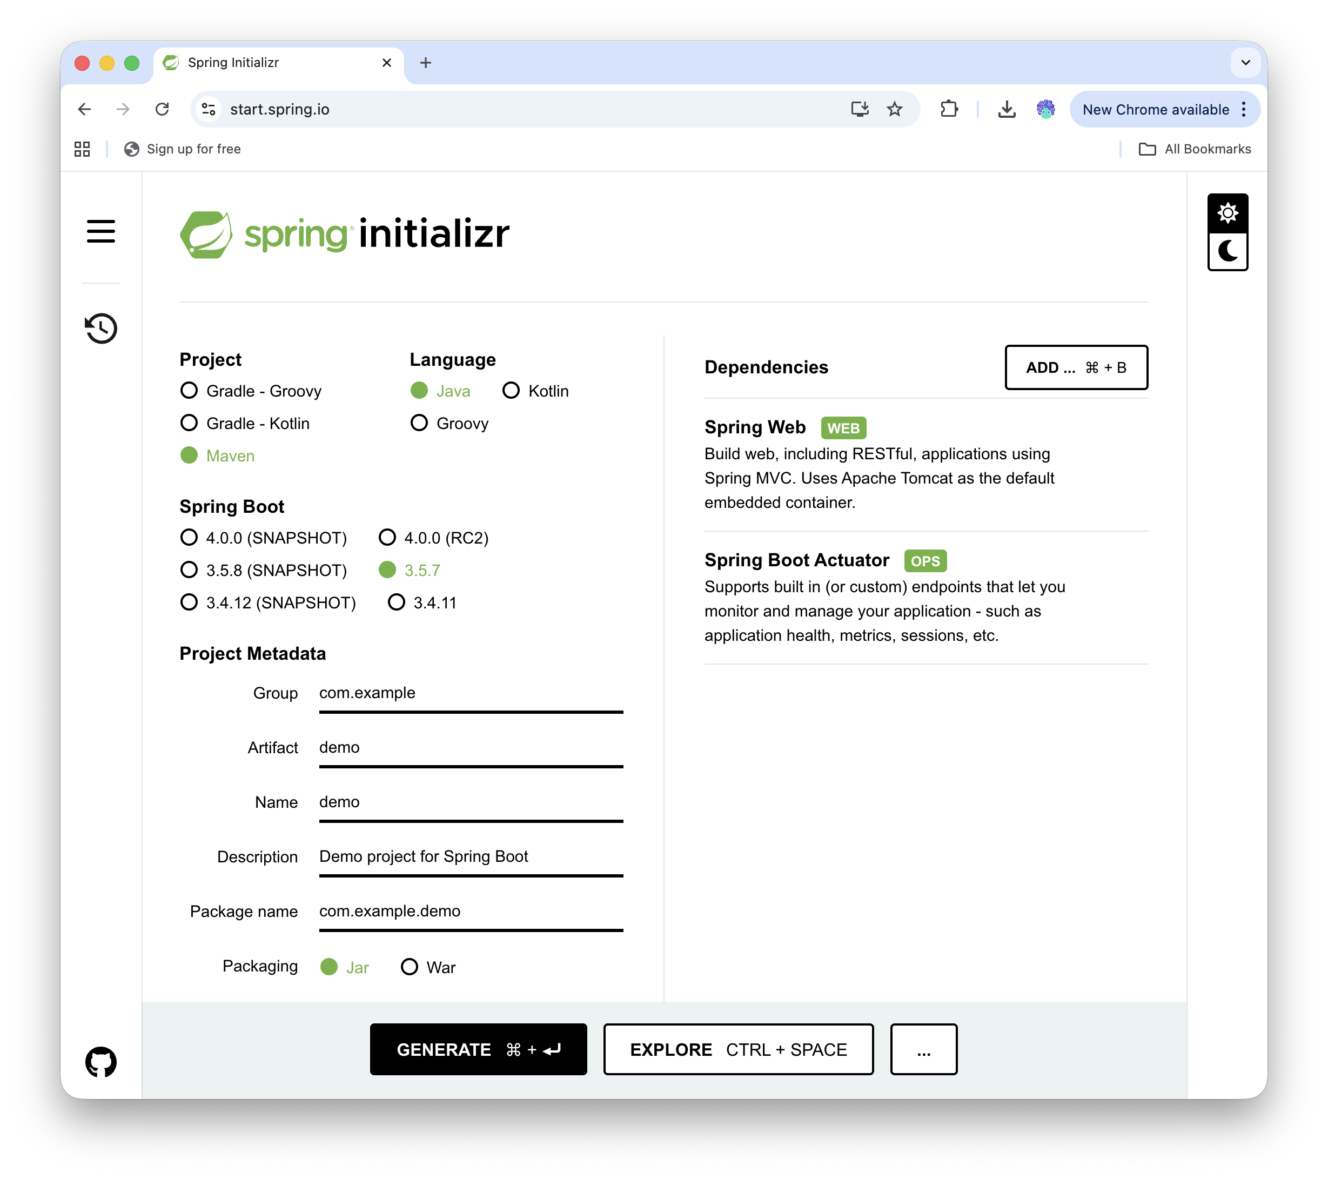Click the GENERATE button
Screen dimensions: 1328x1179
tap(478, 1049)
